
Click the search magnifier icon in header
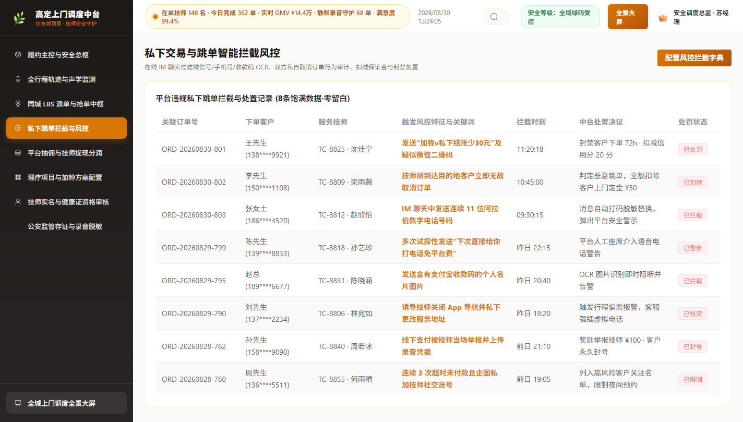[494, 17]
